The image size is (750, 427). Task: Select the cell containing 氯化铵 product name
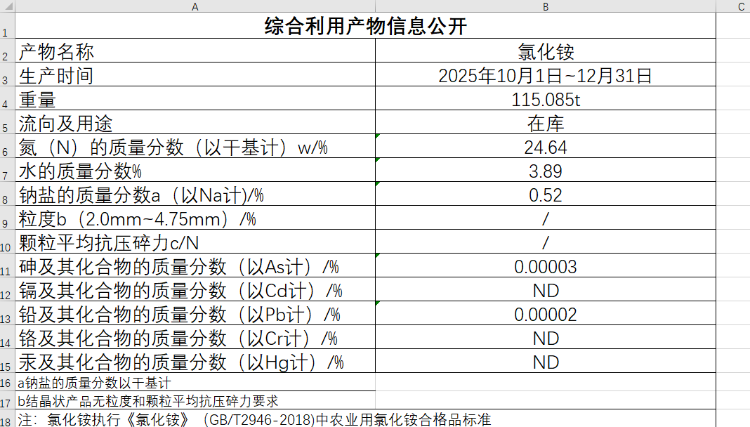click(x=546, y=52)
